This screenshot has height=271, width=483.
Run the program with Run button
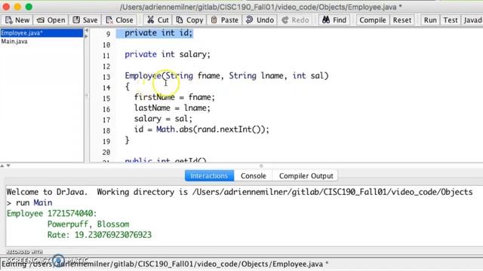point(430,20)
